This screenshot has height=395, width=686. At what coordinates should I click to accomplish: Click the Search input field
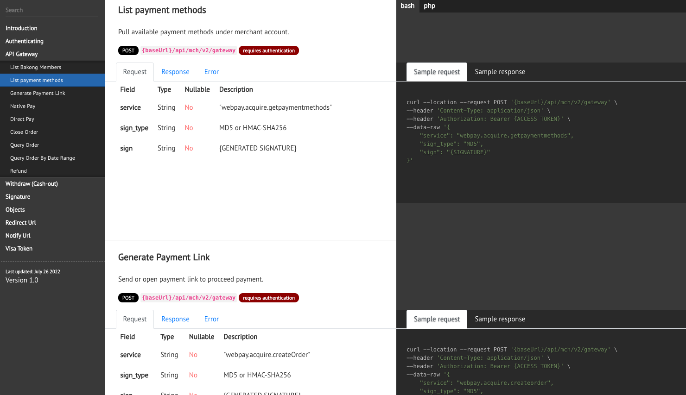(x=51, y=10)
